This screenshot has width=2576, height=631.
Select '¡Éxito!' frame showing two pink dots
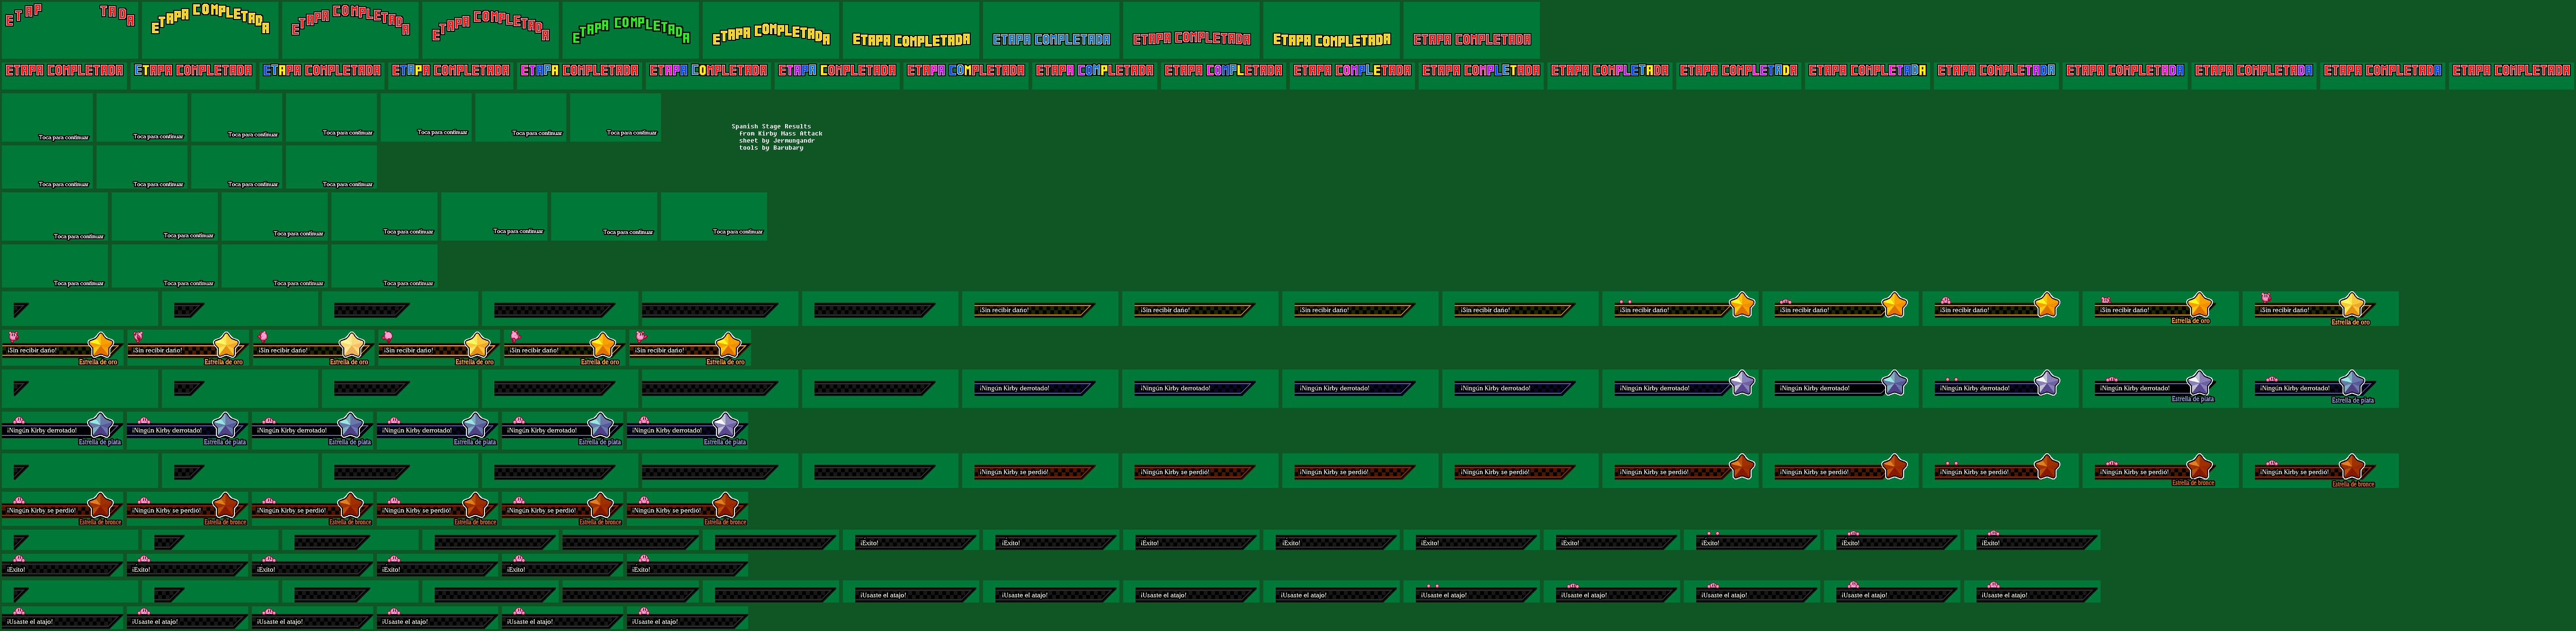tap(1751, 541)
